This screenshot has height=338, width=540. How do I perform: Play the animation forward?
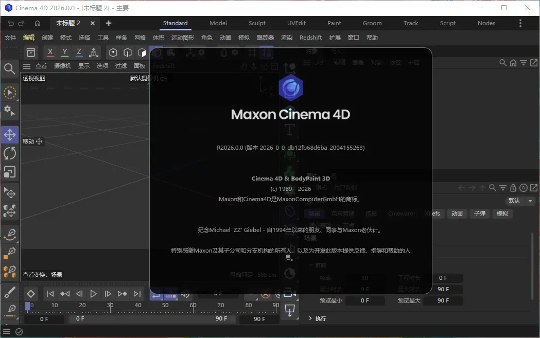(x=93, y=294)
